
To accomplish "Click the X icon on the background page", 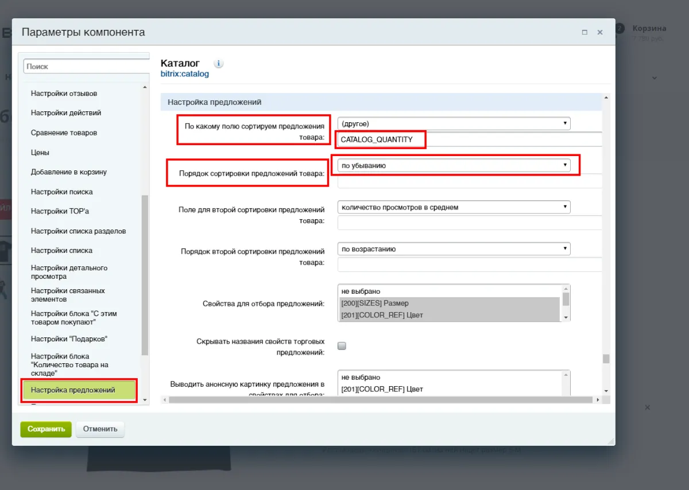I will (x=647, y=407).
